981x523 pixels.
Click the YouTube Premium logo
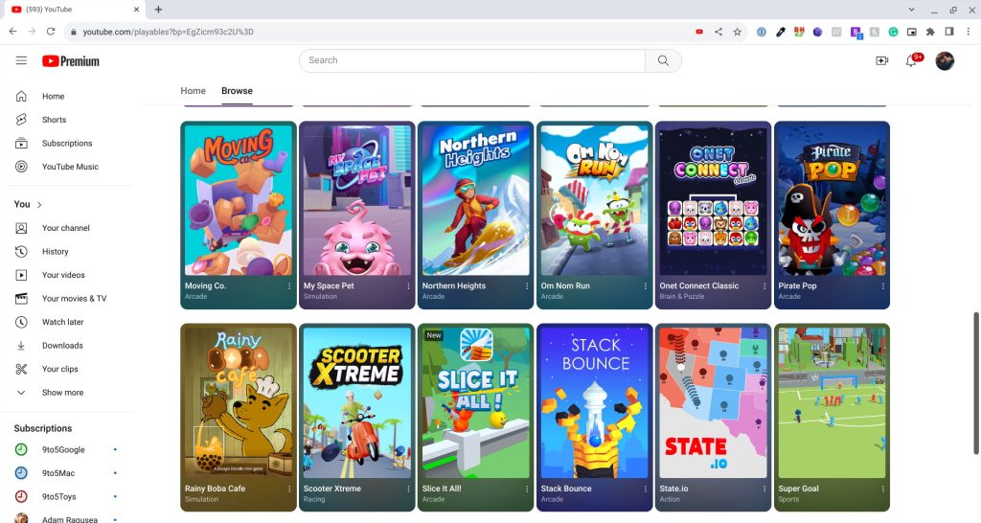(x=71, y=61)
